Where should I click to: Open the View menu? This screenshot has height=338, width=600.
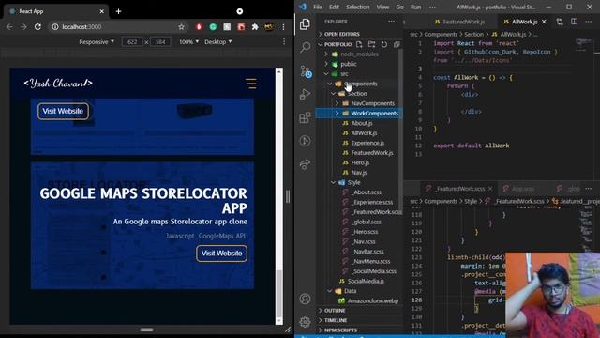click(382, 7)
